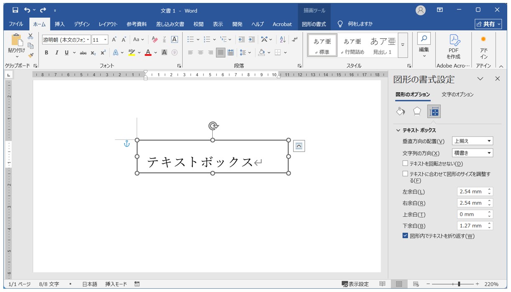Open task pane options chevron
This screenshot has height=292, width=511.
[x=480, y=79]
